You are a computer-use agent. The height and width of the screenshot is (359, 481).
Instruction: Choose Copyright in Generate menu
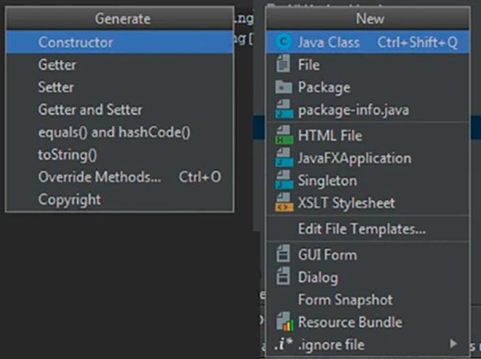tap(119, 199)
